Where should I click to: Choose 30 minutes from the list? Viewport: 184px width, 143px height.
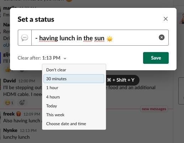74,79
